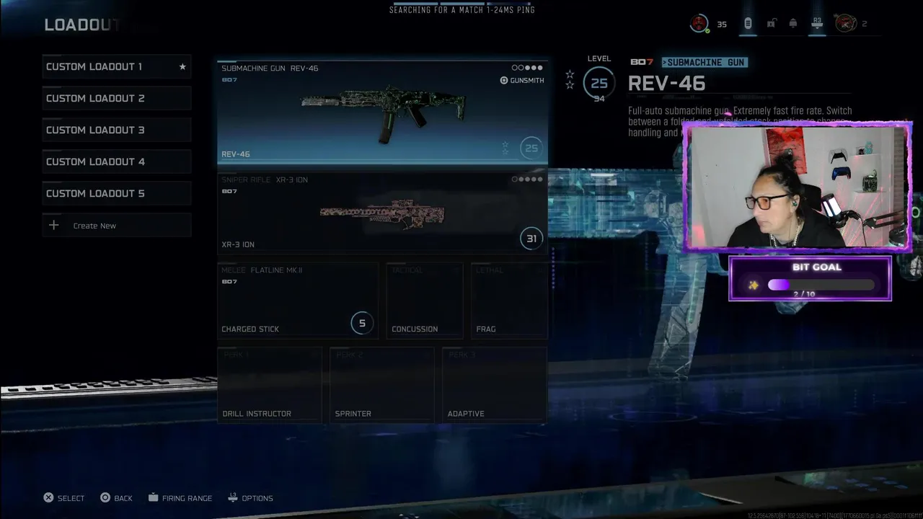Screen dimensions: 923x519
Task: Click the XR-3 ION level 31 badge
Action: tap(531, 238)
